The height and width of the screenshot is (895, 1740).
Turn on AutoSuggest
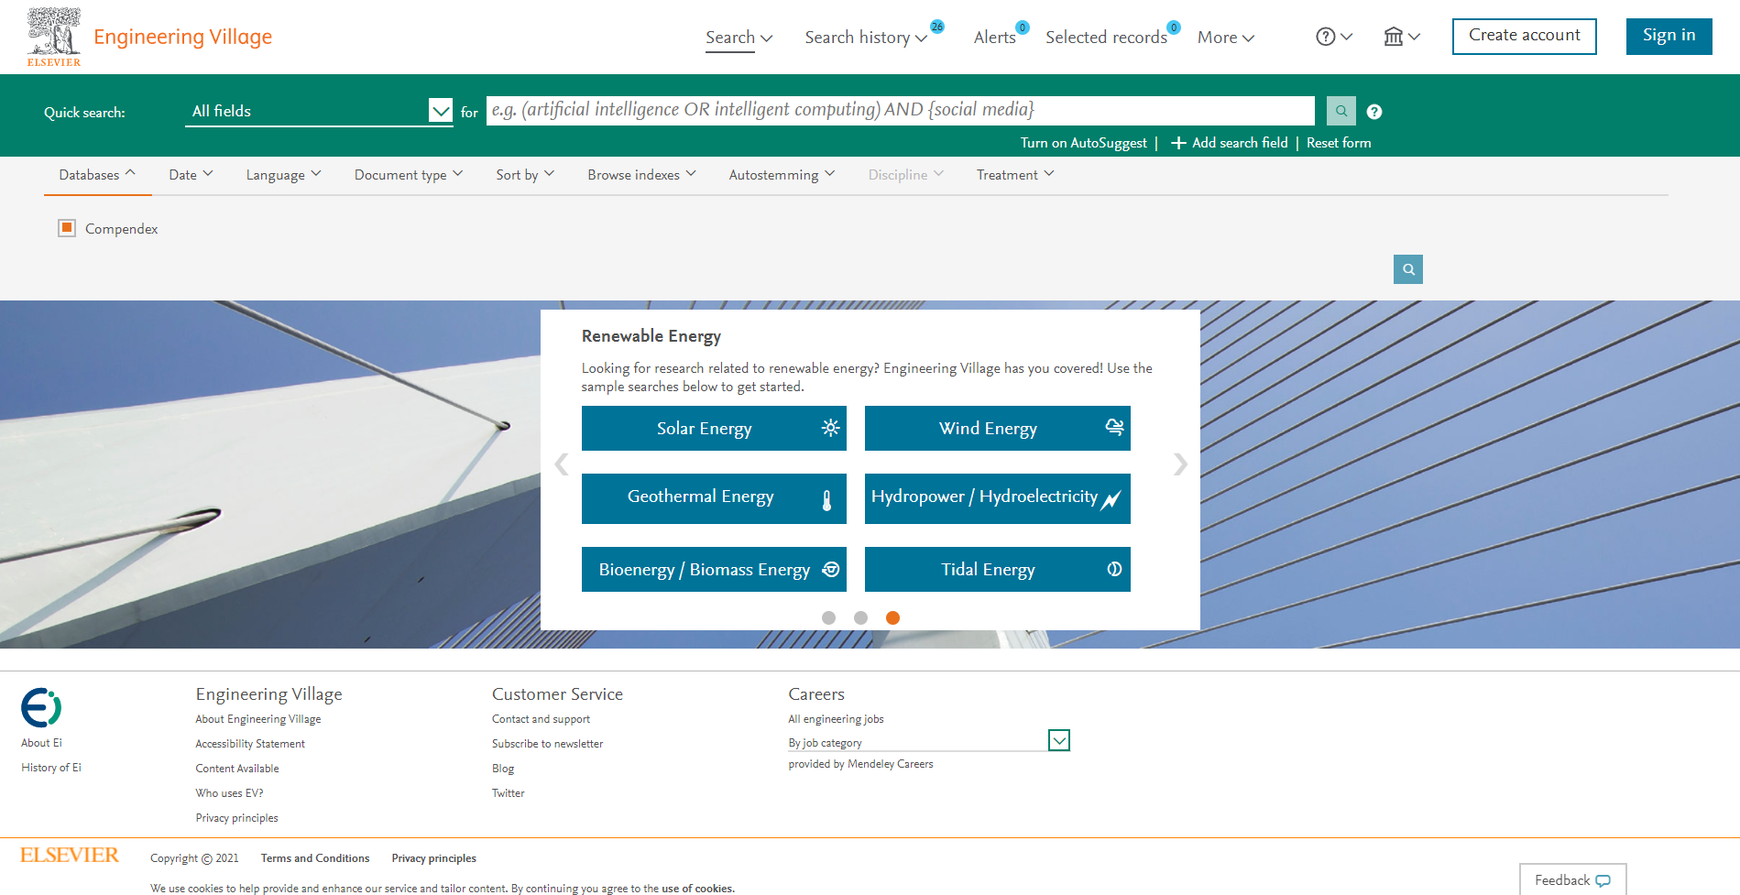coord(1084,143)
